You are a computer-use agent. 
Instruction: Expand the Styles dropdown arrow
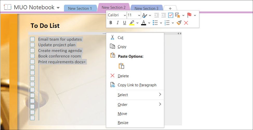coord(150,15)
